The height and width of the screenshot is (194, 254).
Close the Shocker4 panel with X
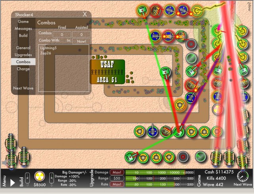coord(85,14)
